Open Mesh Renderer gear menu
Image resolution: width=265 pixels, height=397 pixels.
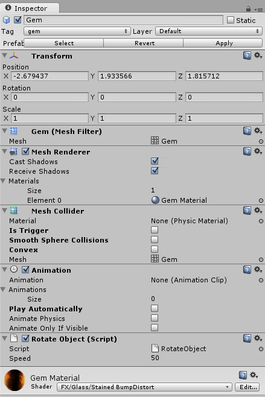258,151
